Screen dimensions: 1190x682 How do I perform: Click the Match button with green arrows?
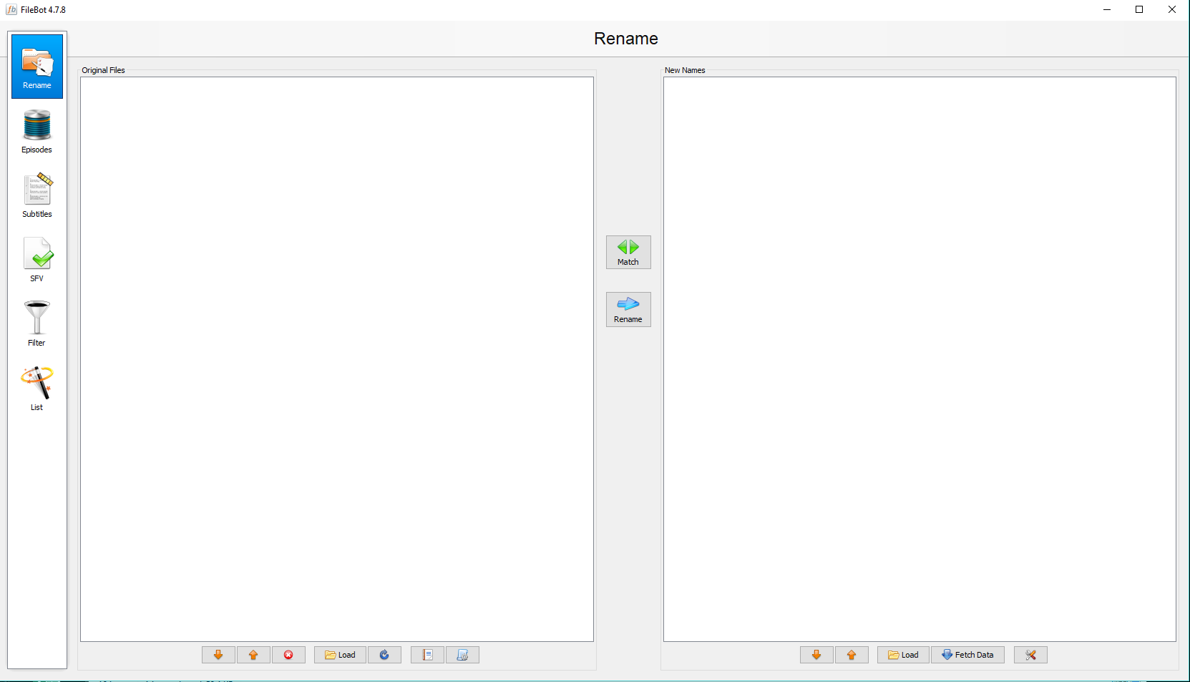[x=628, y=252]
